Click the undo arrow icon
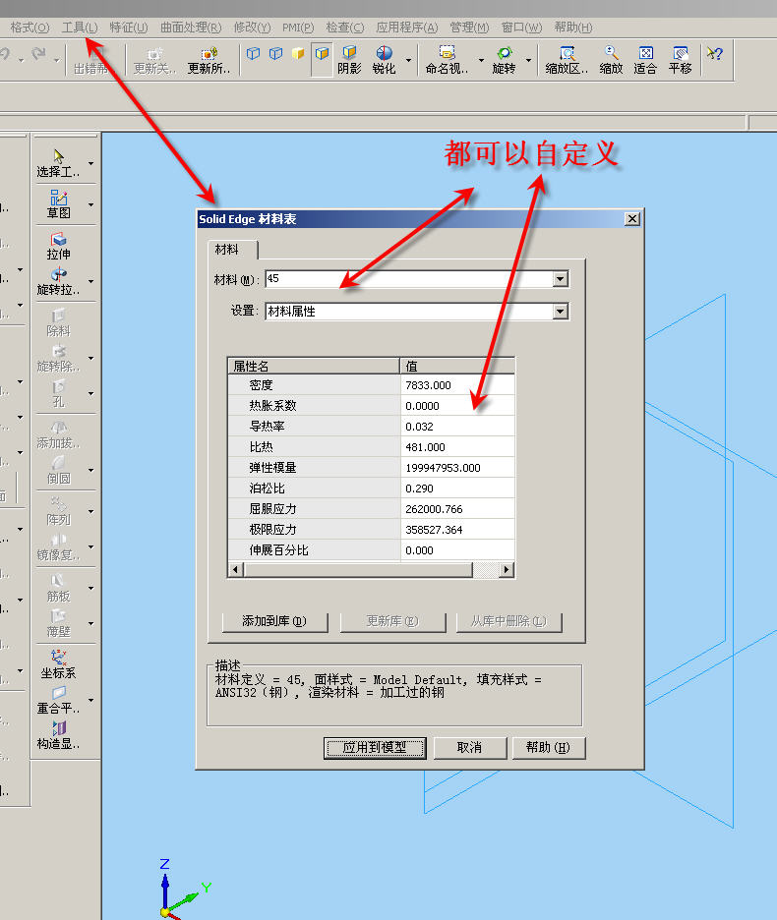The height and width of the screenshot is (920, 777). pos(6,54)
